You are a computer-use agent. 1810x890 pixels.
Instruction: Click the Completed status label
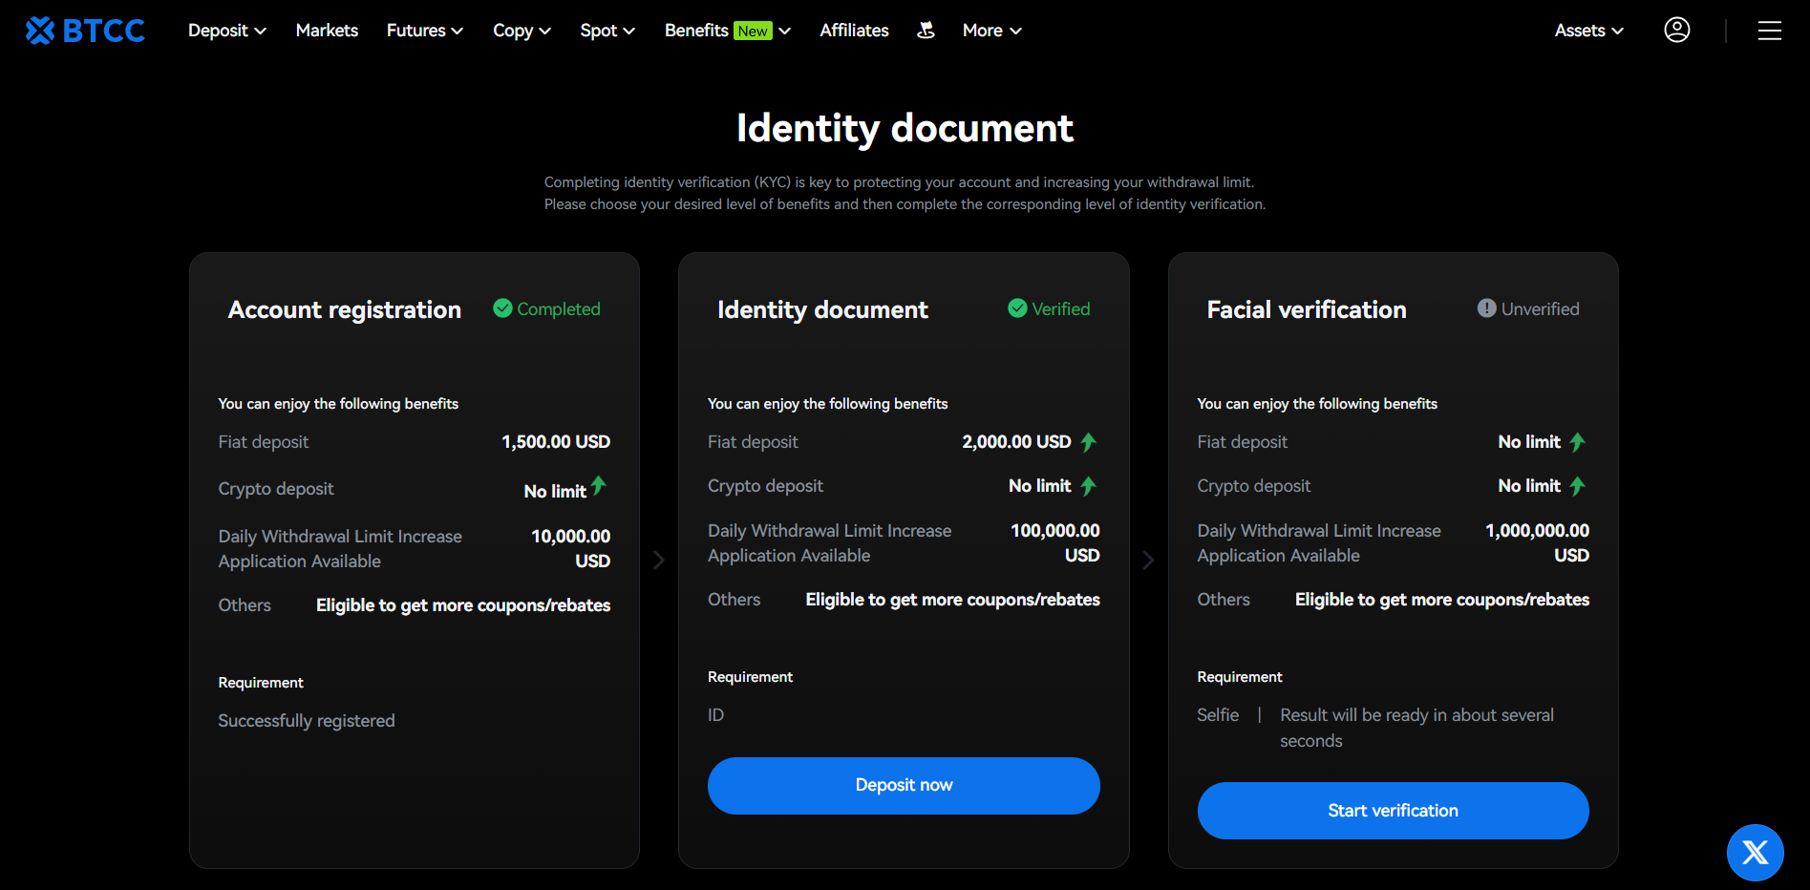coord(559,309)
